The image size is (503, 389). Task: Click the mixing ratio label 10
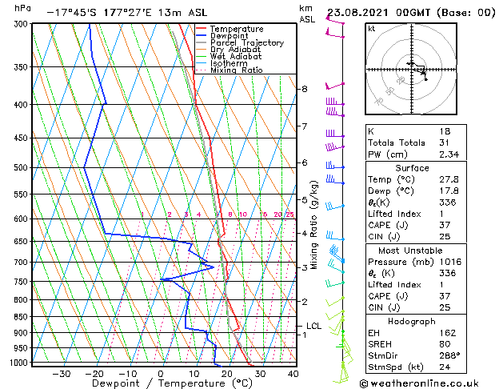[243, 215]
